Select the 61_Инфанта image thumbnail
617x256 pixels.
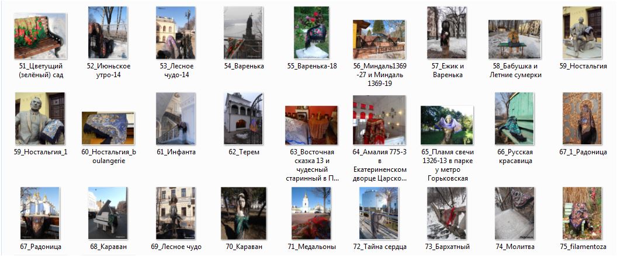point(175,119)
